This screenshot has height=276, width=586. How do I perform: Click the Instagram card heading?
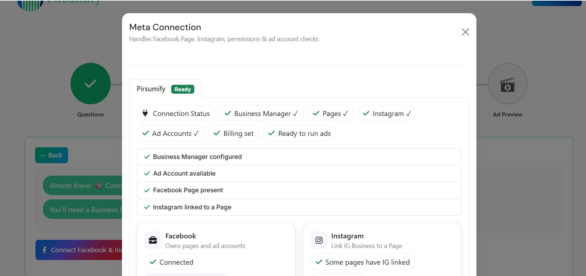(347, 236)
